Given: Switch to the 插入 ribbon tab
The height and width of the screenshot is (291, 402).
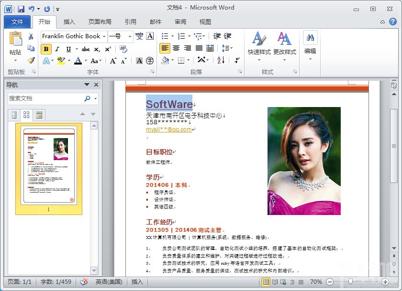Looking at the screenshot, I should pyautogui.click(x=70, y=22).
